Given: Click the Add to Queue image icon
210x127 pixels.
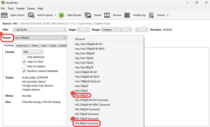Looking at the screenshot, I should tap(31, 15).
